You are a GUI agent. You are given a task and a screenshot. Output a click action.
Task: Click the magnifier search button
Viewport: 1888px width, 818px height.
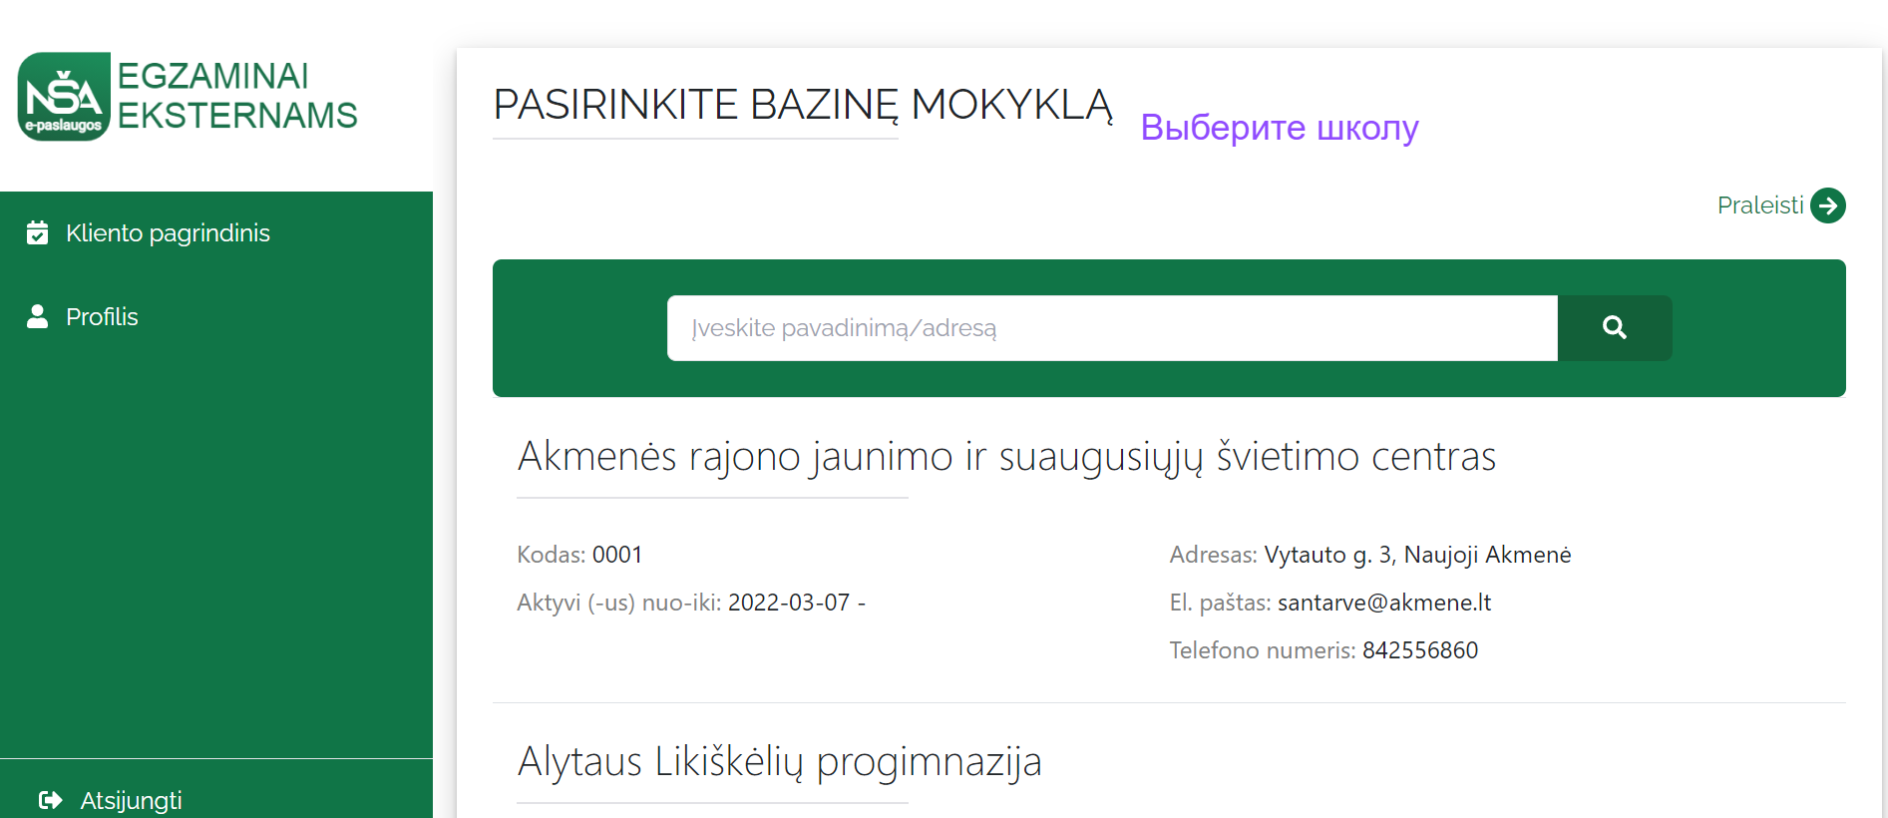click(1615, 328)
